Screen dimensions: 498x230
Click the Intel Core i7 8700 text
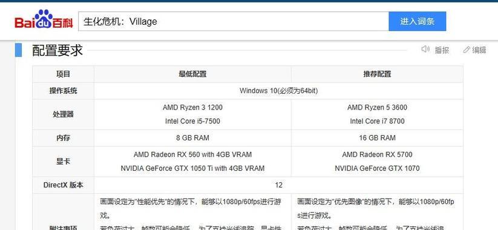point(377,121)
